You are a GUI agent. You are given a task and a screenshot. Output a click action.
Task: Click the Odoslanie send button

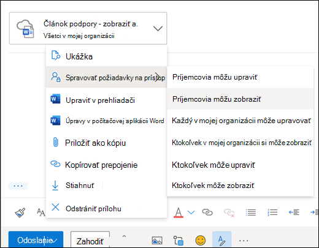point(35,241)
